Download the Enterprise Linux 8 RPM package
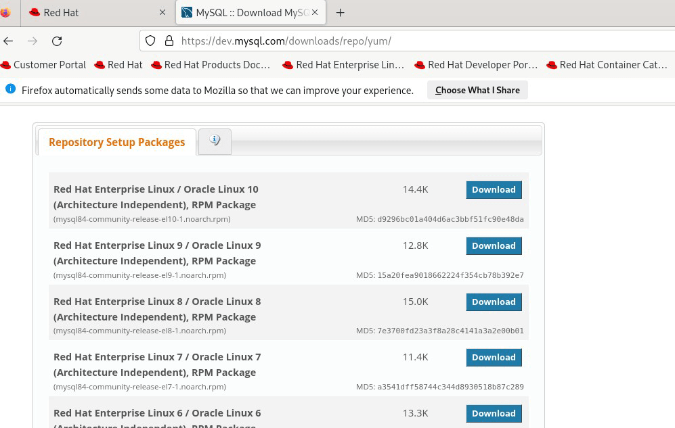 pyautogui.click(x=494, y=302)
